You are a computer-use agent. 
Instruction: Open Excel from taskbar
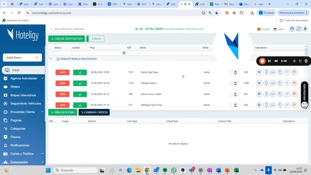click(x=236, y=170)
